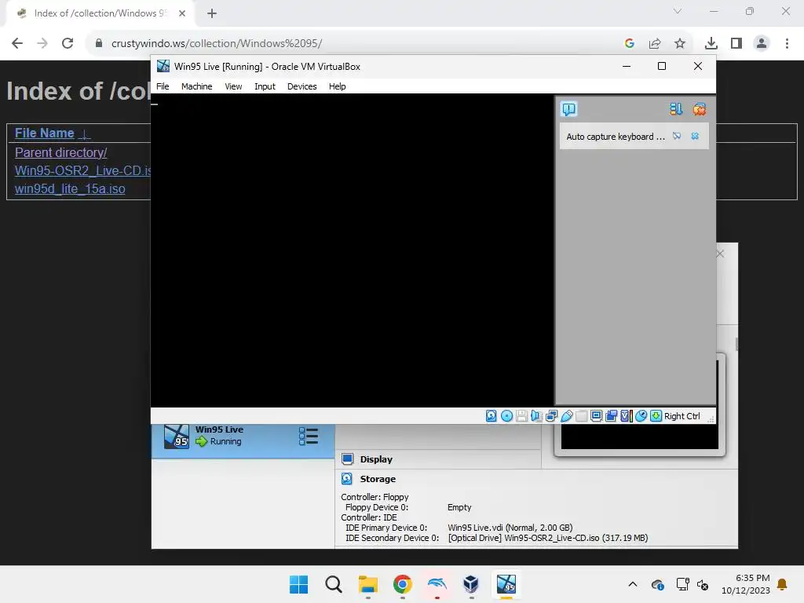Open the Chrome profile avatar
This screenshot has height=603, width=804.
click(762, 44)
